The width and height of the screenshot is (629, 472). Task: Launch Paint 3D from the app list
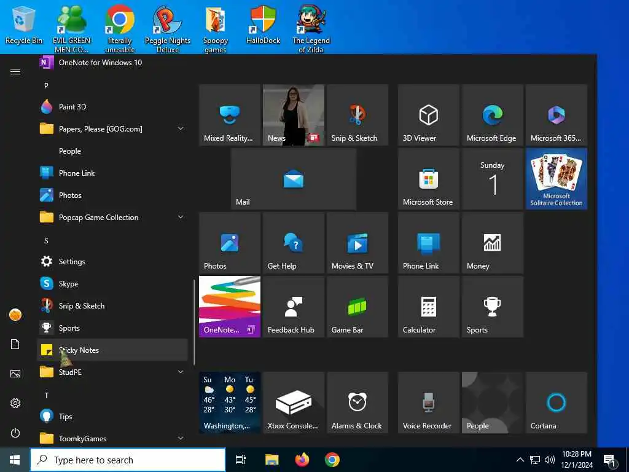(112, 107)
